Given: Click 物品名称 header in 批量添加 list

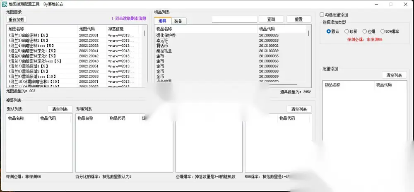Looking at the screenshot, I should pyautogui.click(x=348, y=85).
